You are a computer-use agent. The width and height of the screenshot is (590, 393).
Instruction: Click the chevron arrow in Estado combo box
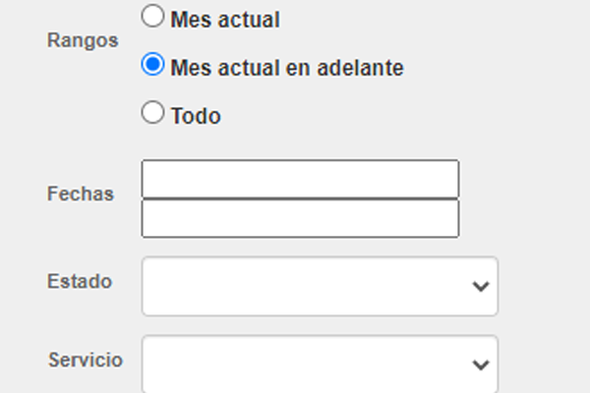tap(480, 286)
